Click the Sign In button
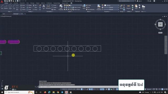The image size is (168, 94). [x=139, y=1]
